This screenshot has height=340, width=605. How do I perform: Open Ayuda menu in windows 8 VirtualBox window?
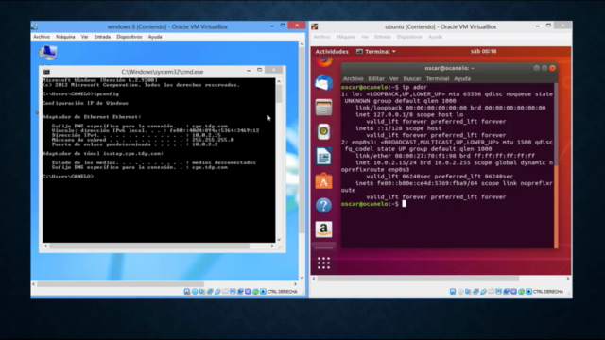click(155, 37)
